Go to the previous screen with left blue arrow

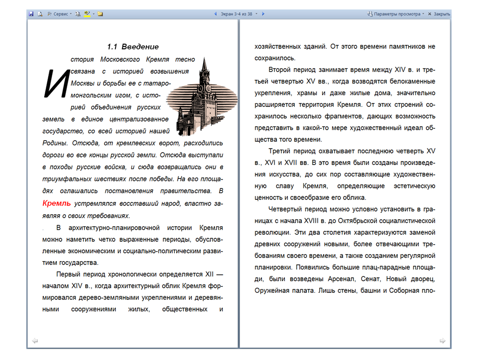tap(215, 14)
